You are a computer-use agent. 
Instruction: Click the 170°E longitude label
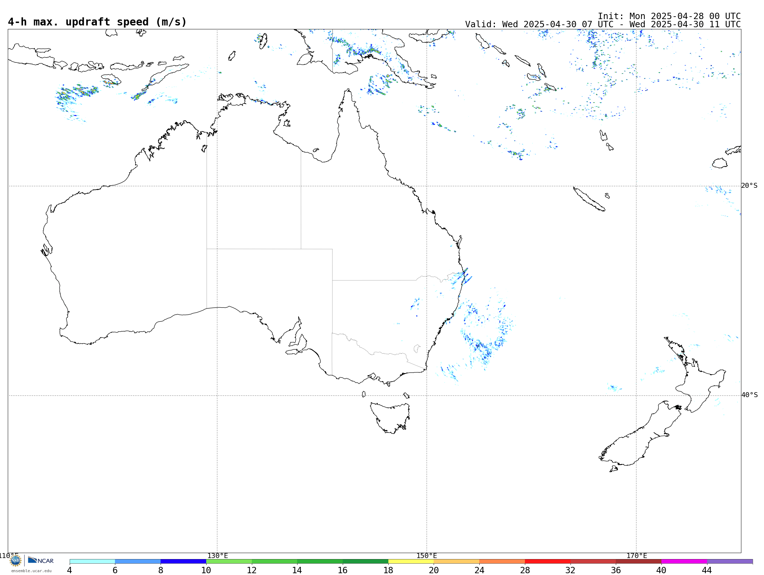tap(637, 556)
